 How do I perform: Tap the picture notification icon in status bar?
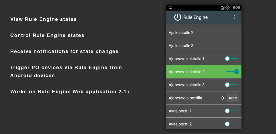[x=170, y=8]
